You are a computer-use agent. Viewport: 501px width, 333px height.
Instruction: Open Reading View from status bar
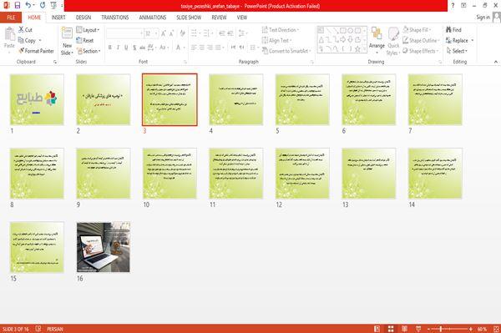(404, 329)
